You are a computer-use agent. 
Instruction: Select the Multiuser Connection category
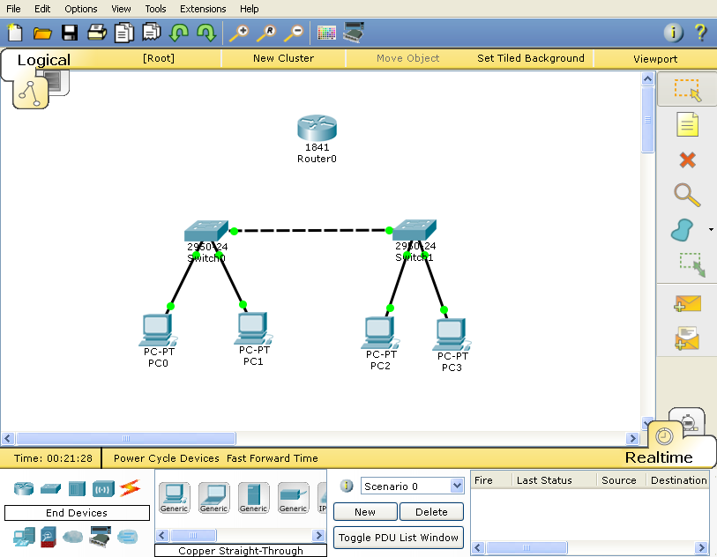(127, 537)
